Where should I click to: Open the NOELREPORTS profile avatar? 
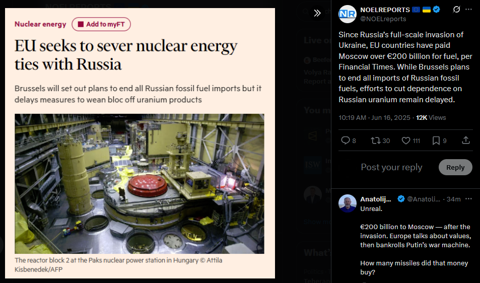tap(348, 14)
